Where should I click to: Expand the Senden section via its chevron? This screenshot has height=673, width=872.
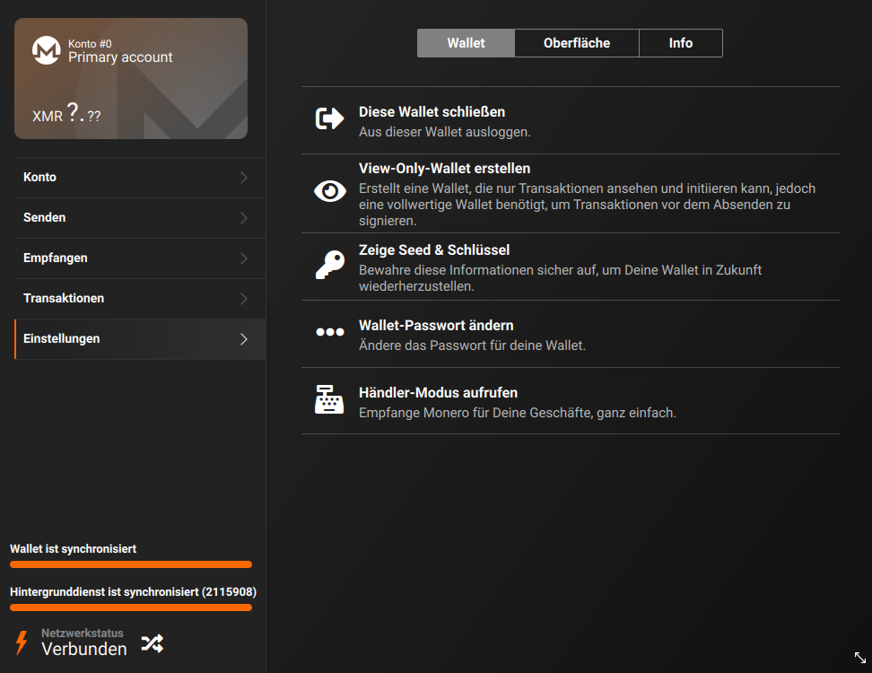(x=243, y=217)
